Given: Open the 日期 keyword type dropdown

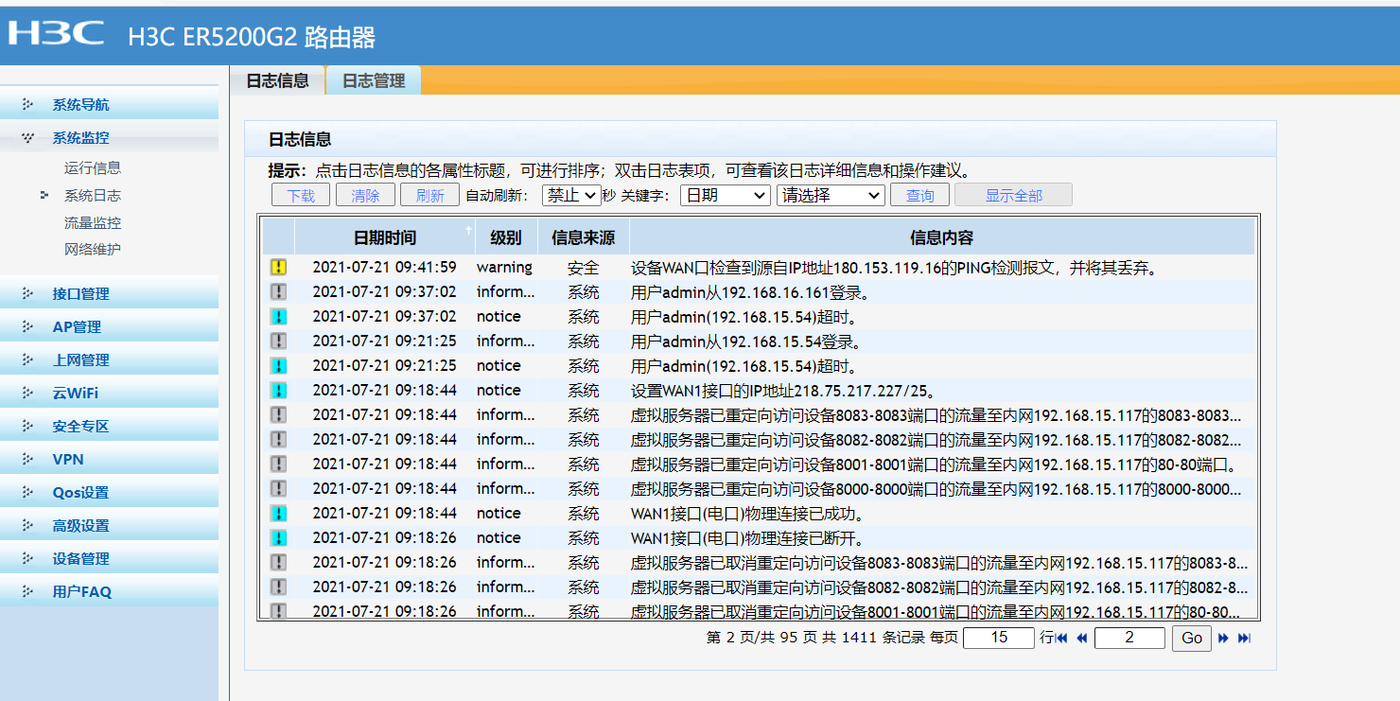Looking at the screenshot, I should 725,196.
